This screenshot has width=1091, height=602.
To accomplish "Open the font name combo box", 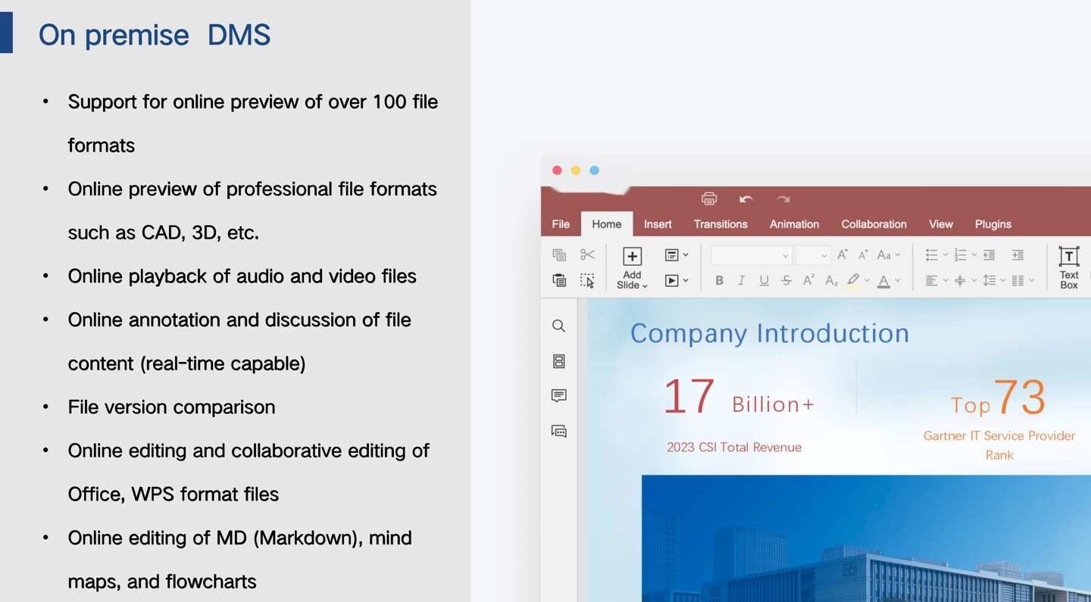I will 751,255.
